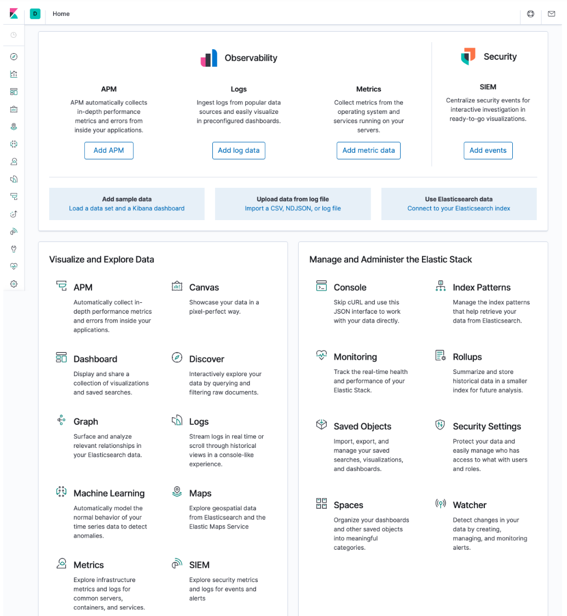567x616 pixels.
Task: Open the Machine Learning card title
Action: point(109,493)
